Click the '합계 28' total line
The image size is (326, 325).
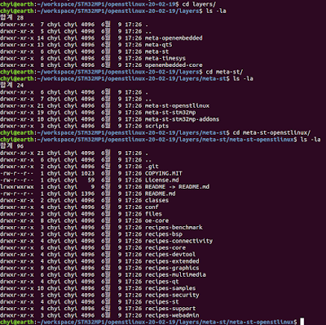pos(12,18)
